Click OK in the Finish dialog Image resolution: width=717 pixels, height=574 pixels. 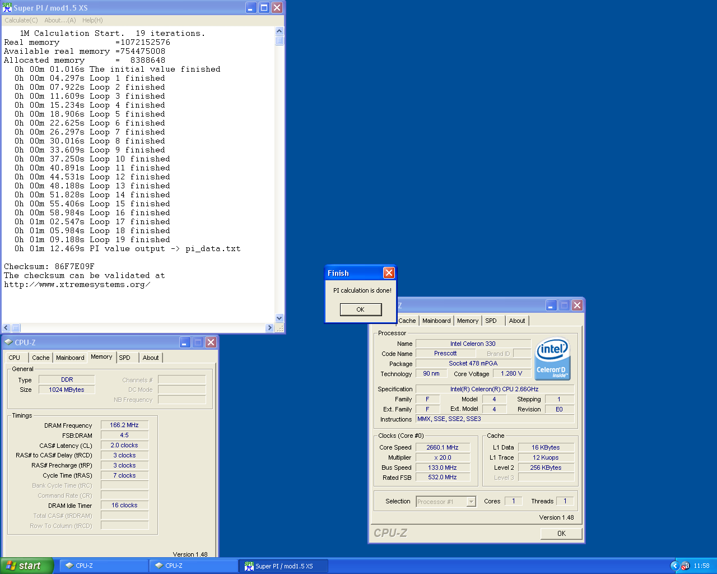tap(361, 309)
